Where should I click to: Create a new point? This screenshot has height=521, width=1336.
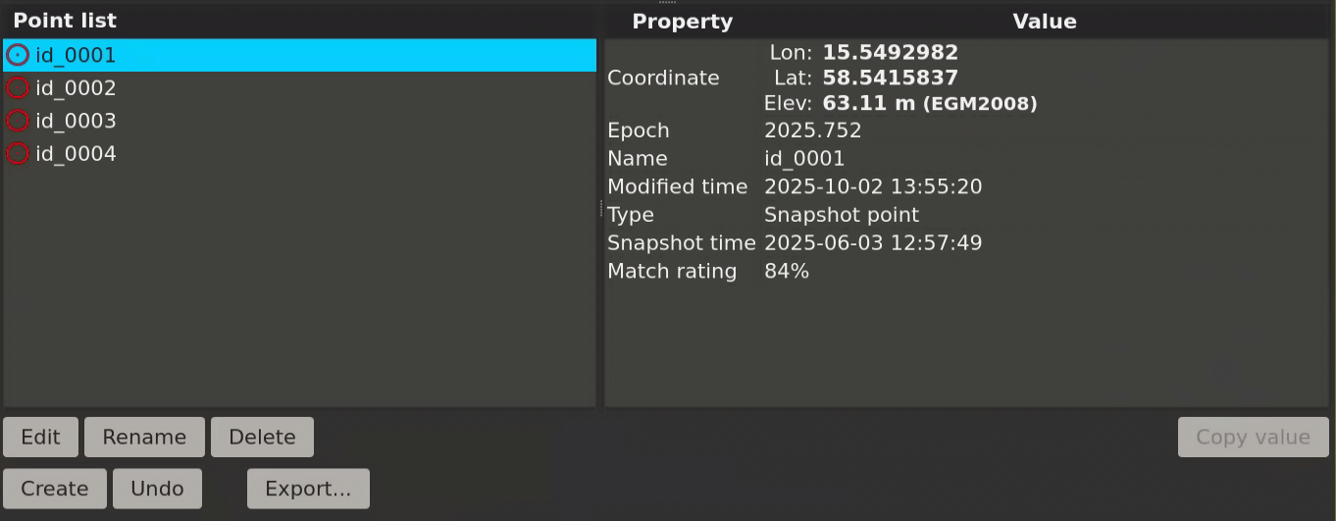click(x=55, y=489)
